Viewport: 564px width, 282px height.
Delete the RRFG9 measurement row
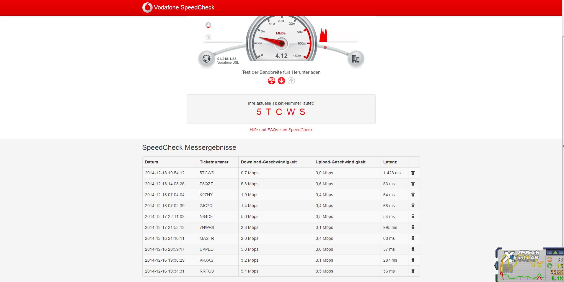[413, 271]
